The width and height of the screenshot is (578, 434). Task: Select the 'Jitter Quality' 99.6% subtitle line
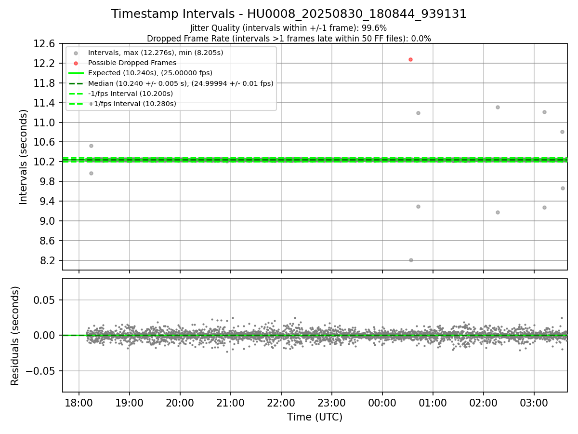click(x=289, y=28)
